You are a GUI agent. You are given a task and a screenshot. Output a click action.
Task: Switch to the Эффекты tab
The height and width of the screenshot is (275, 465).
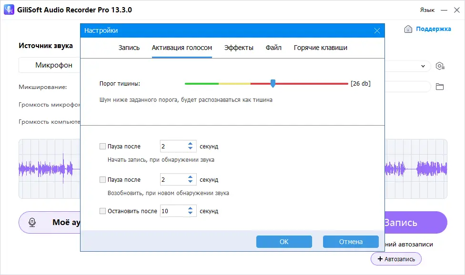239,48
